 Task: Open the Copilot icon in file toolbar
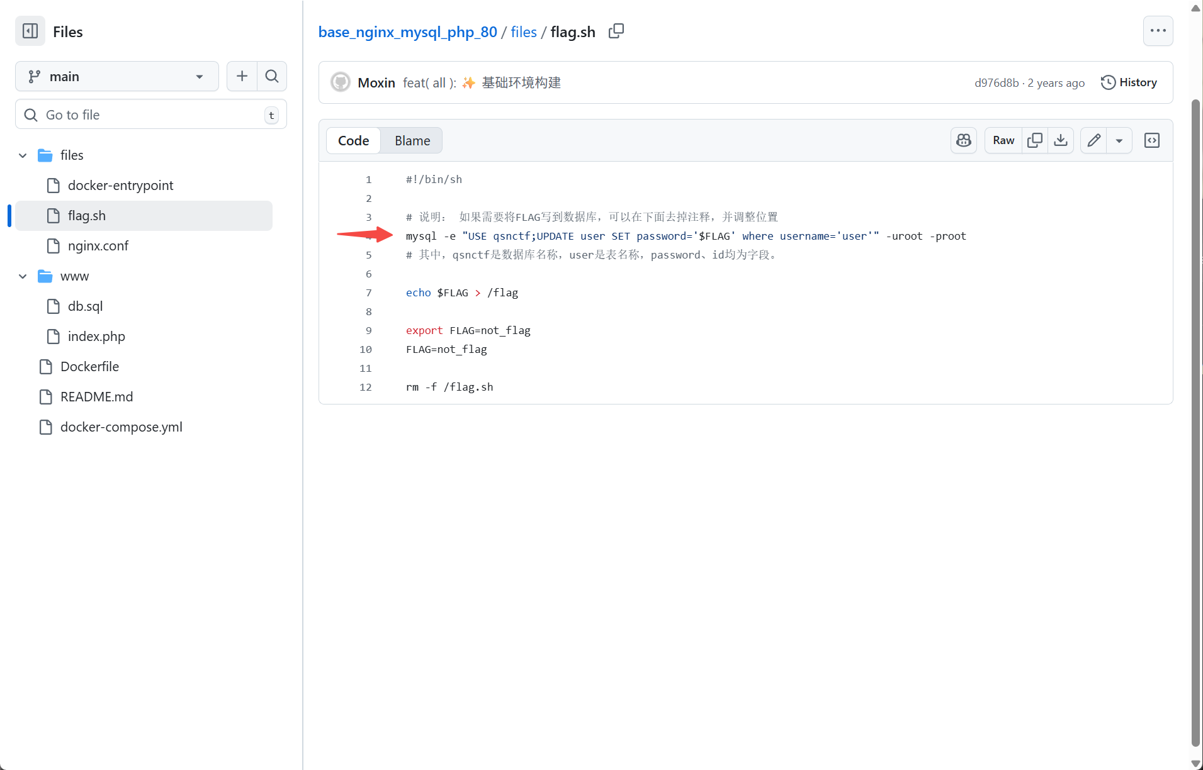(964, 140)
